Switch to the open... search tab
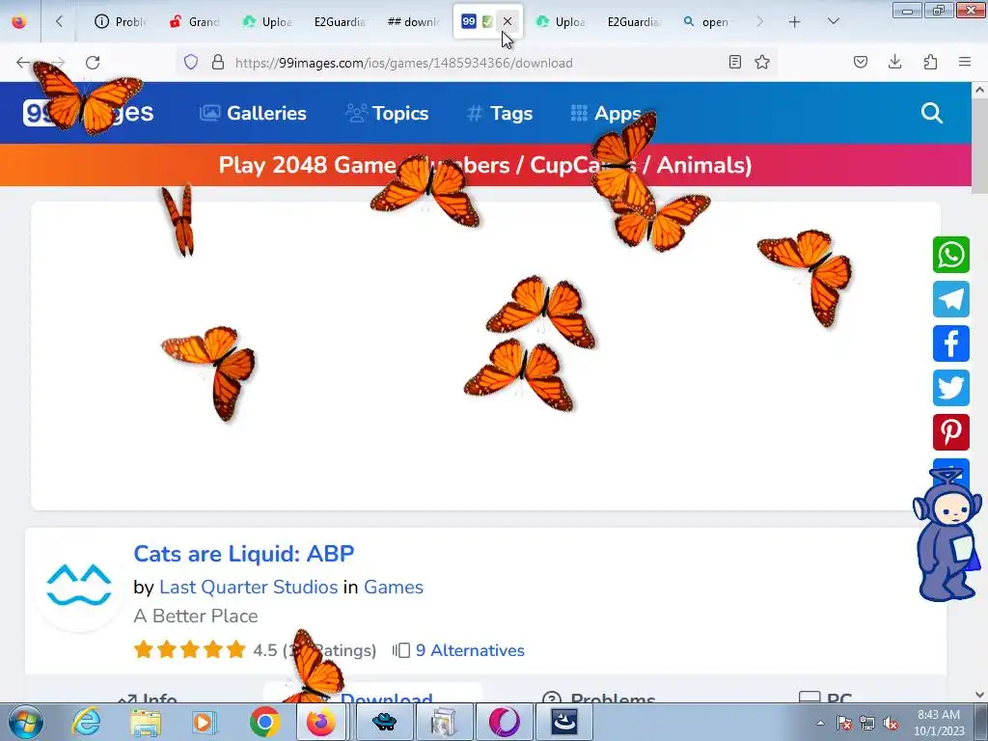Screen dimensions: 988x741 [x=706, y=21]
